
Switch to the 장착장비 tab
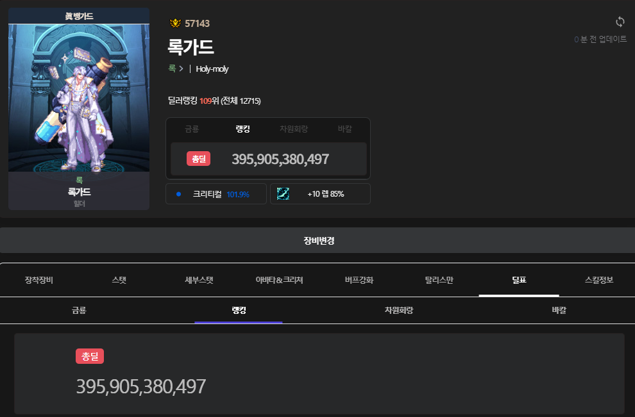(39, 280)
